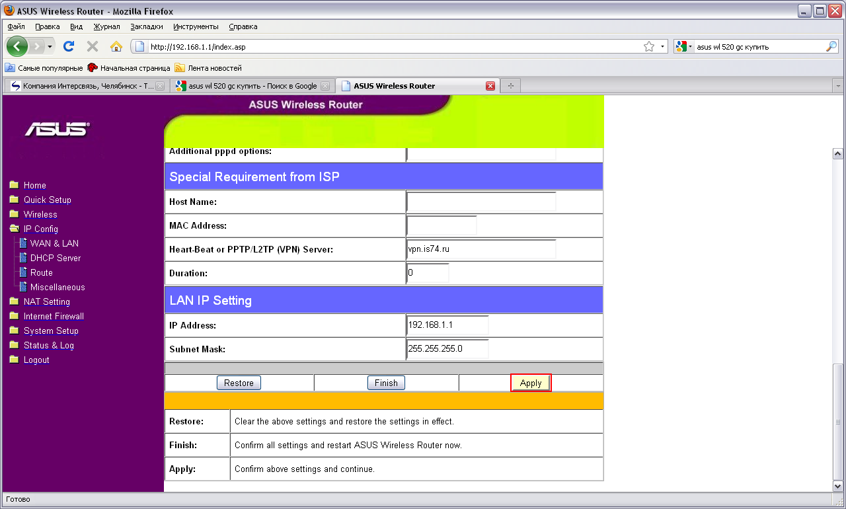
Task: Click the VPN Server field vpn.is74.ru
Action: (x=481, y=249)
